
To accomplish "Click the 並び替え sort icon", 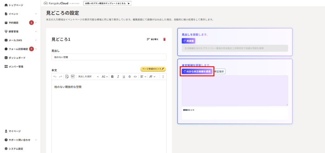I will coord(153,39).
